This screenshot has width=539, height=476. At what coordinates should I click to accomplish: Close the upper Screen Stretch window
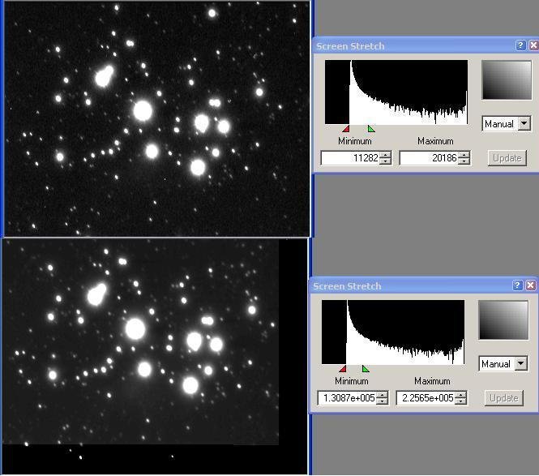[533, 45]
